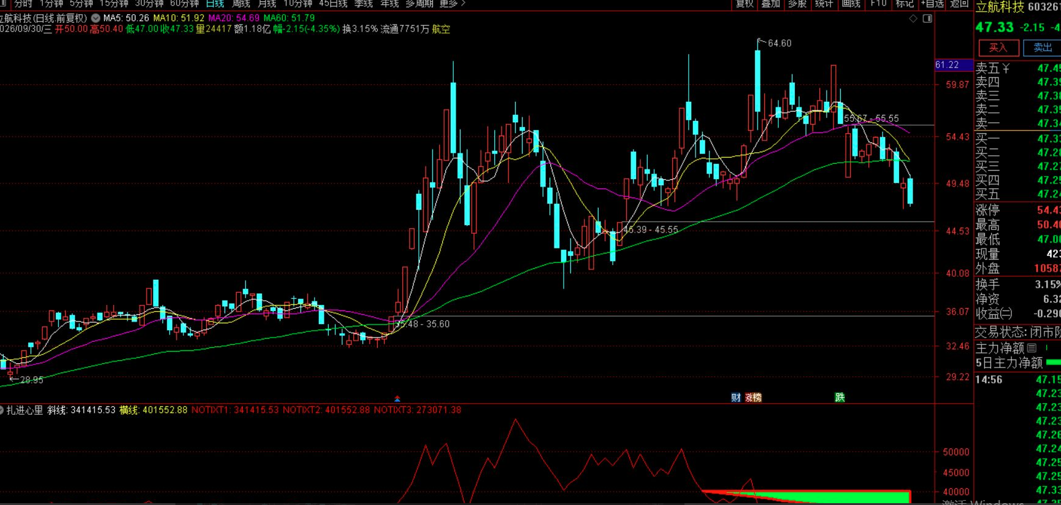The image size is (1061, 505).
Task: Click the 叠加 overlay button
Action: [x=771, y=4]
